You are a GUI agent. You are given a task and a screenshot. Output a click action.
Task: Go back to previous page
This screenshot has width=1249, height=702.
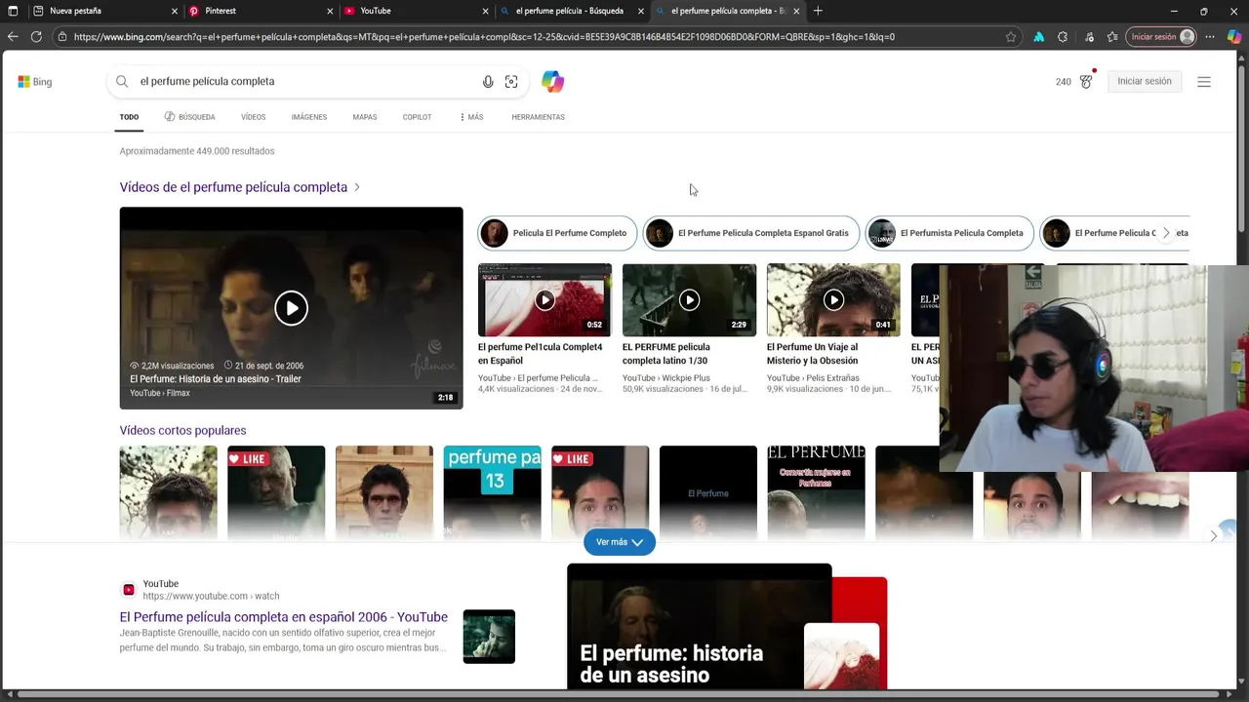13,37
